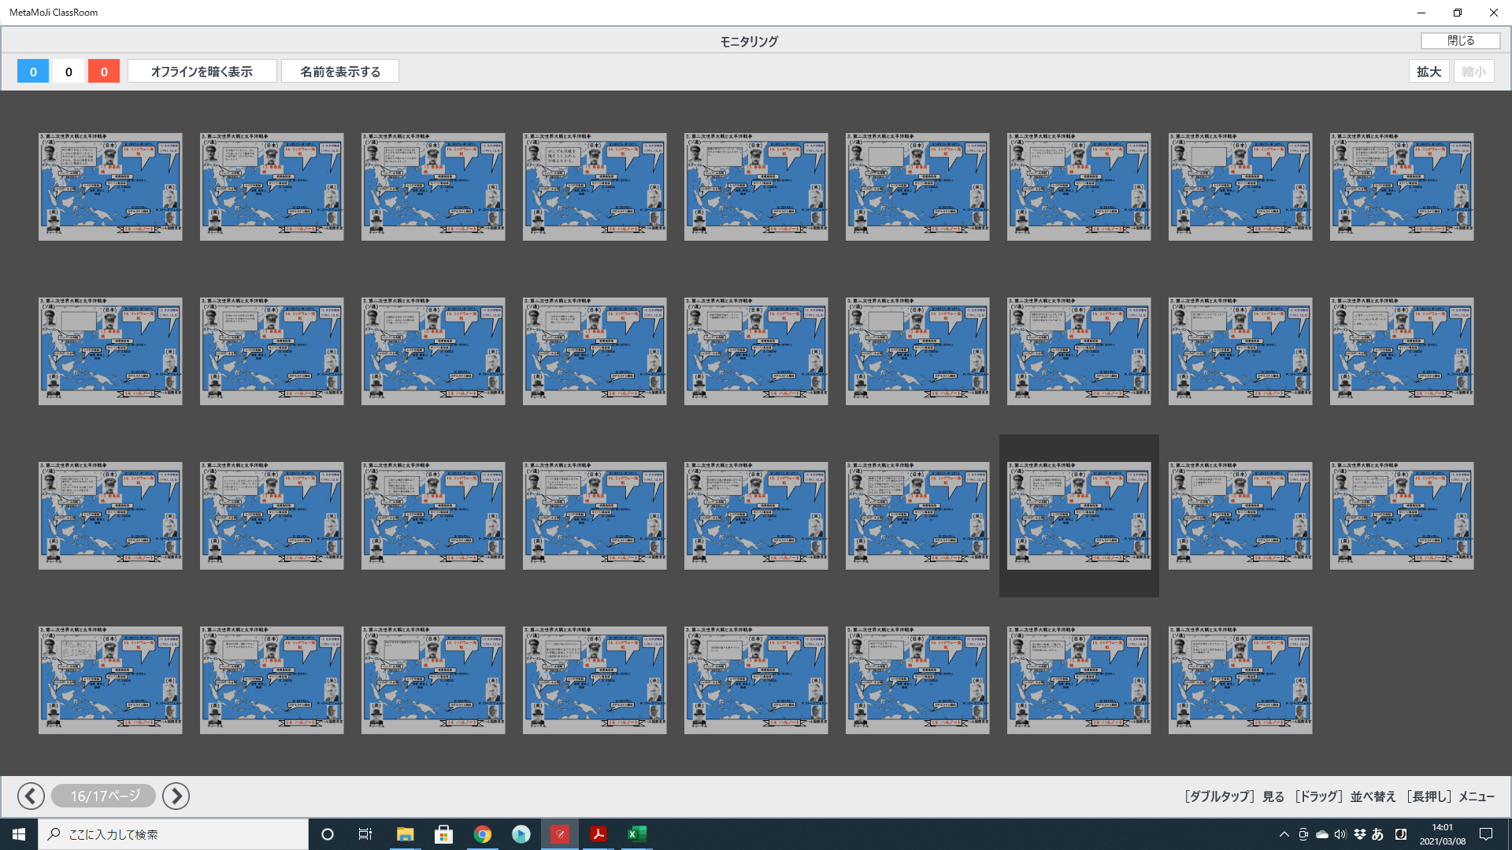1512x850 pixels.
Task: Open Microsoft Store in the taskbar
Action: point(443,834)
